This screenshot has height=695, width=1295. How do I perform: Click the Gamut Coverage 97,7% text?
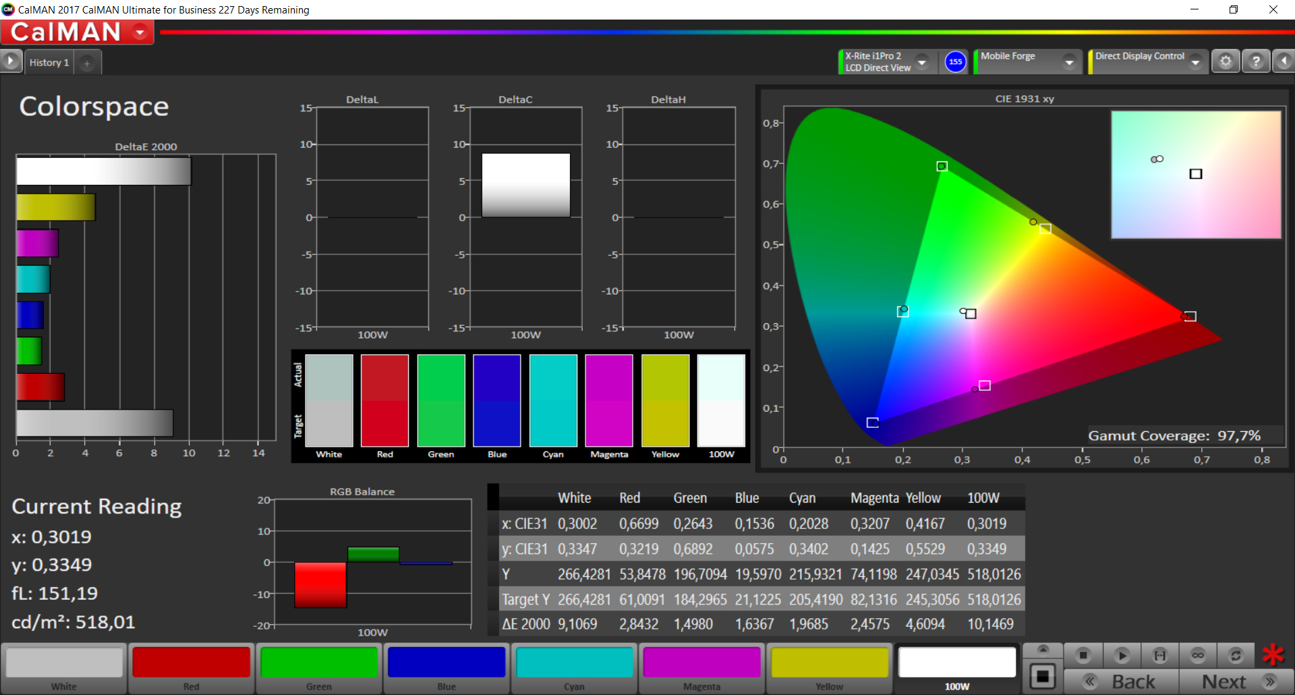pos(1174,436)
